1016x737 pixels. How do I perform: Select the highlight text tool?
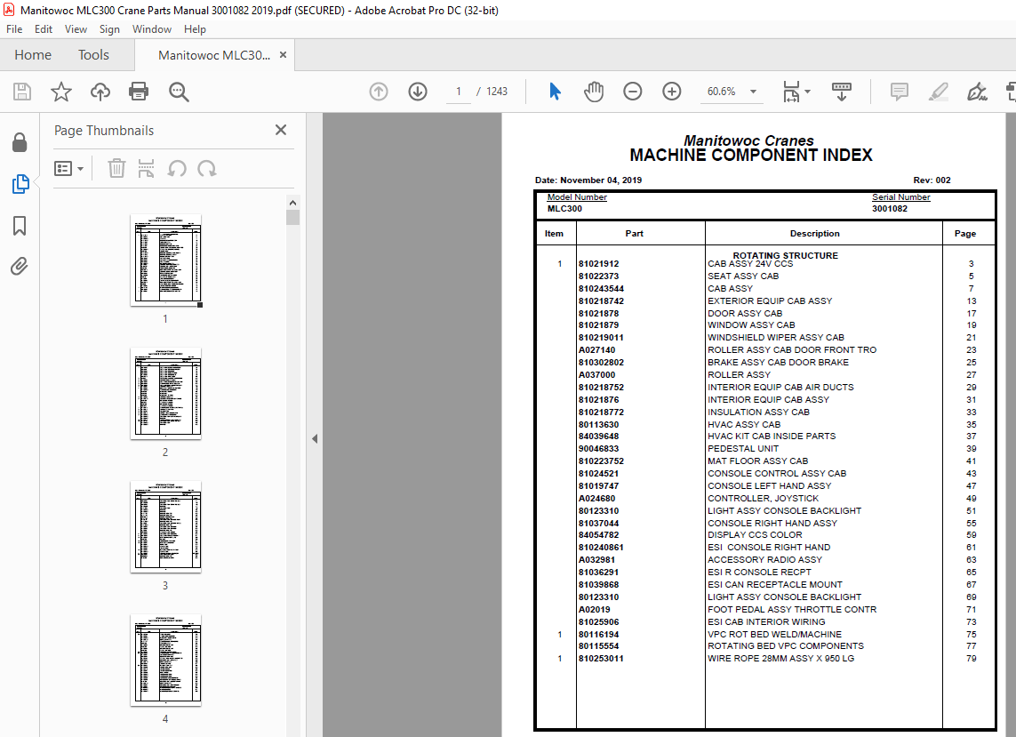click(939, 92)
